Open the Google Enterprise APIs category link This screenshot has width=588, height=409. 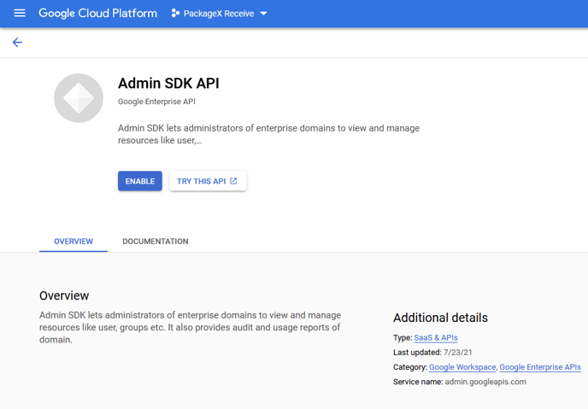tap(540, 367)
